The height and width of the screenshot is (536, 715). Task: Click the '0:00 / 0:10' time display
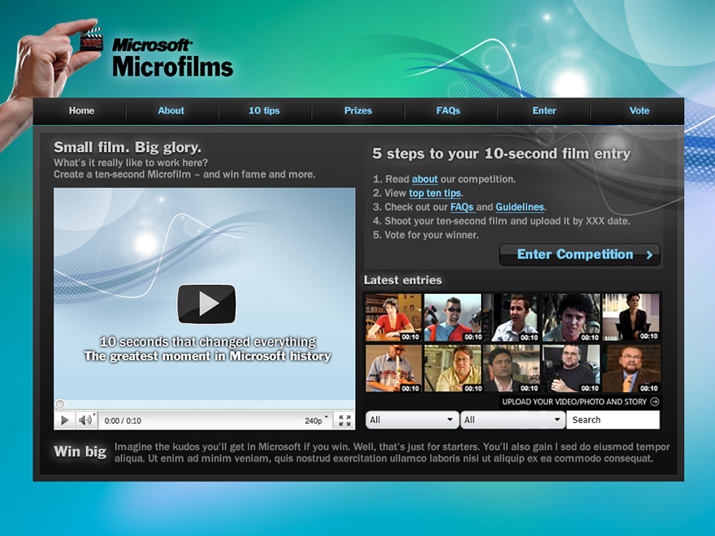(123, 421)
